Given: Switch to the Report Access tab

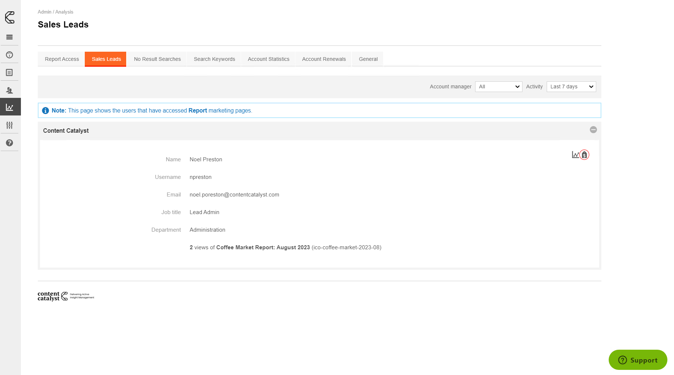Looking at the screenshot, I should (x=62, y=59).
